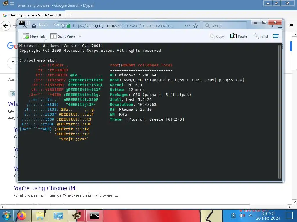Click the "Host: KVM/QEMU" line

point(177,80)
